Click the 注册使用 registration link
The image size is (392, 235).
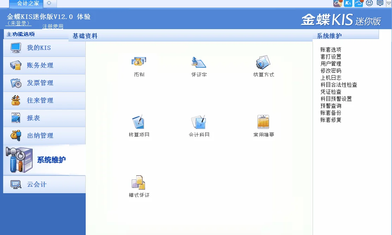click(53, 26)
